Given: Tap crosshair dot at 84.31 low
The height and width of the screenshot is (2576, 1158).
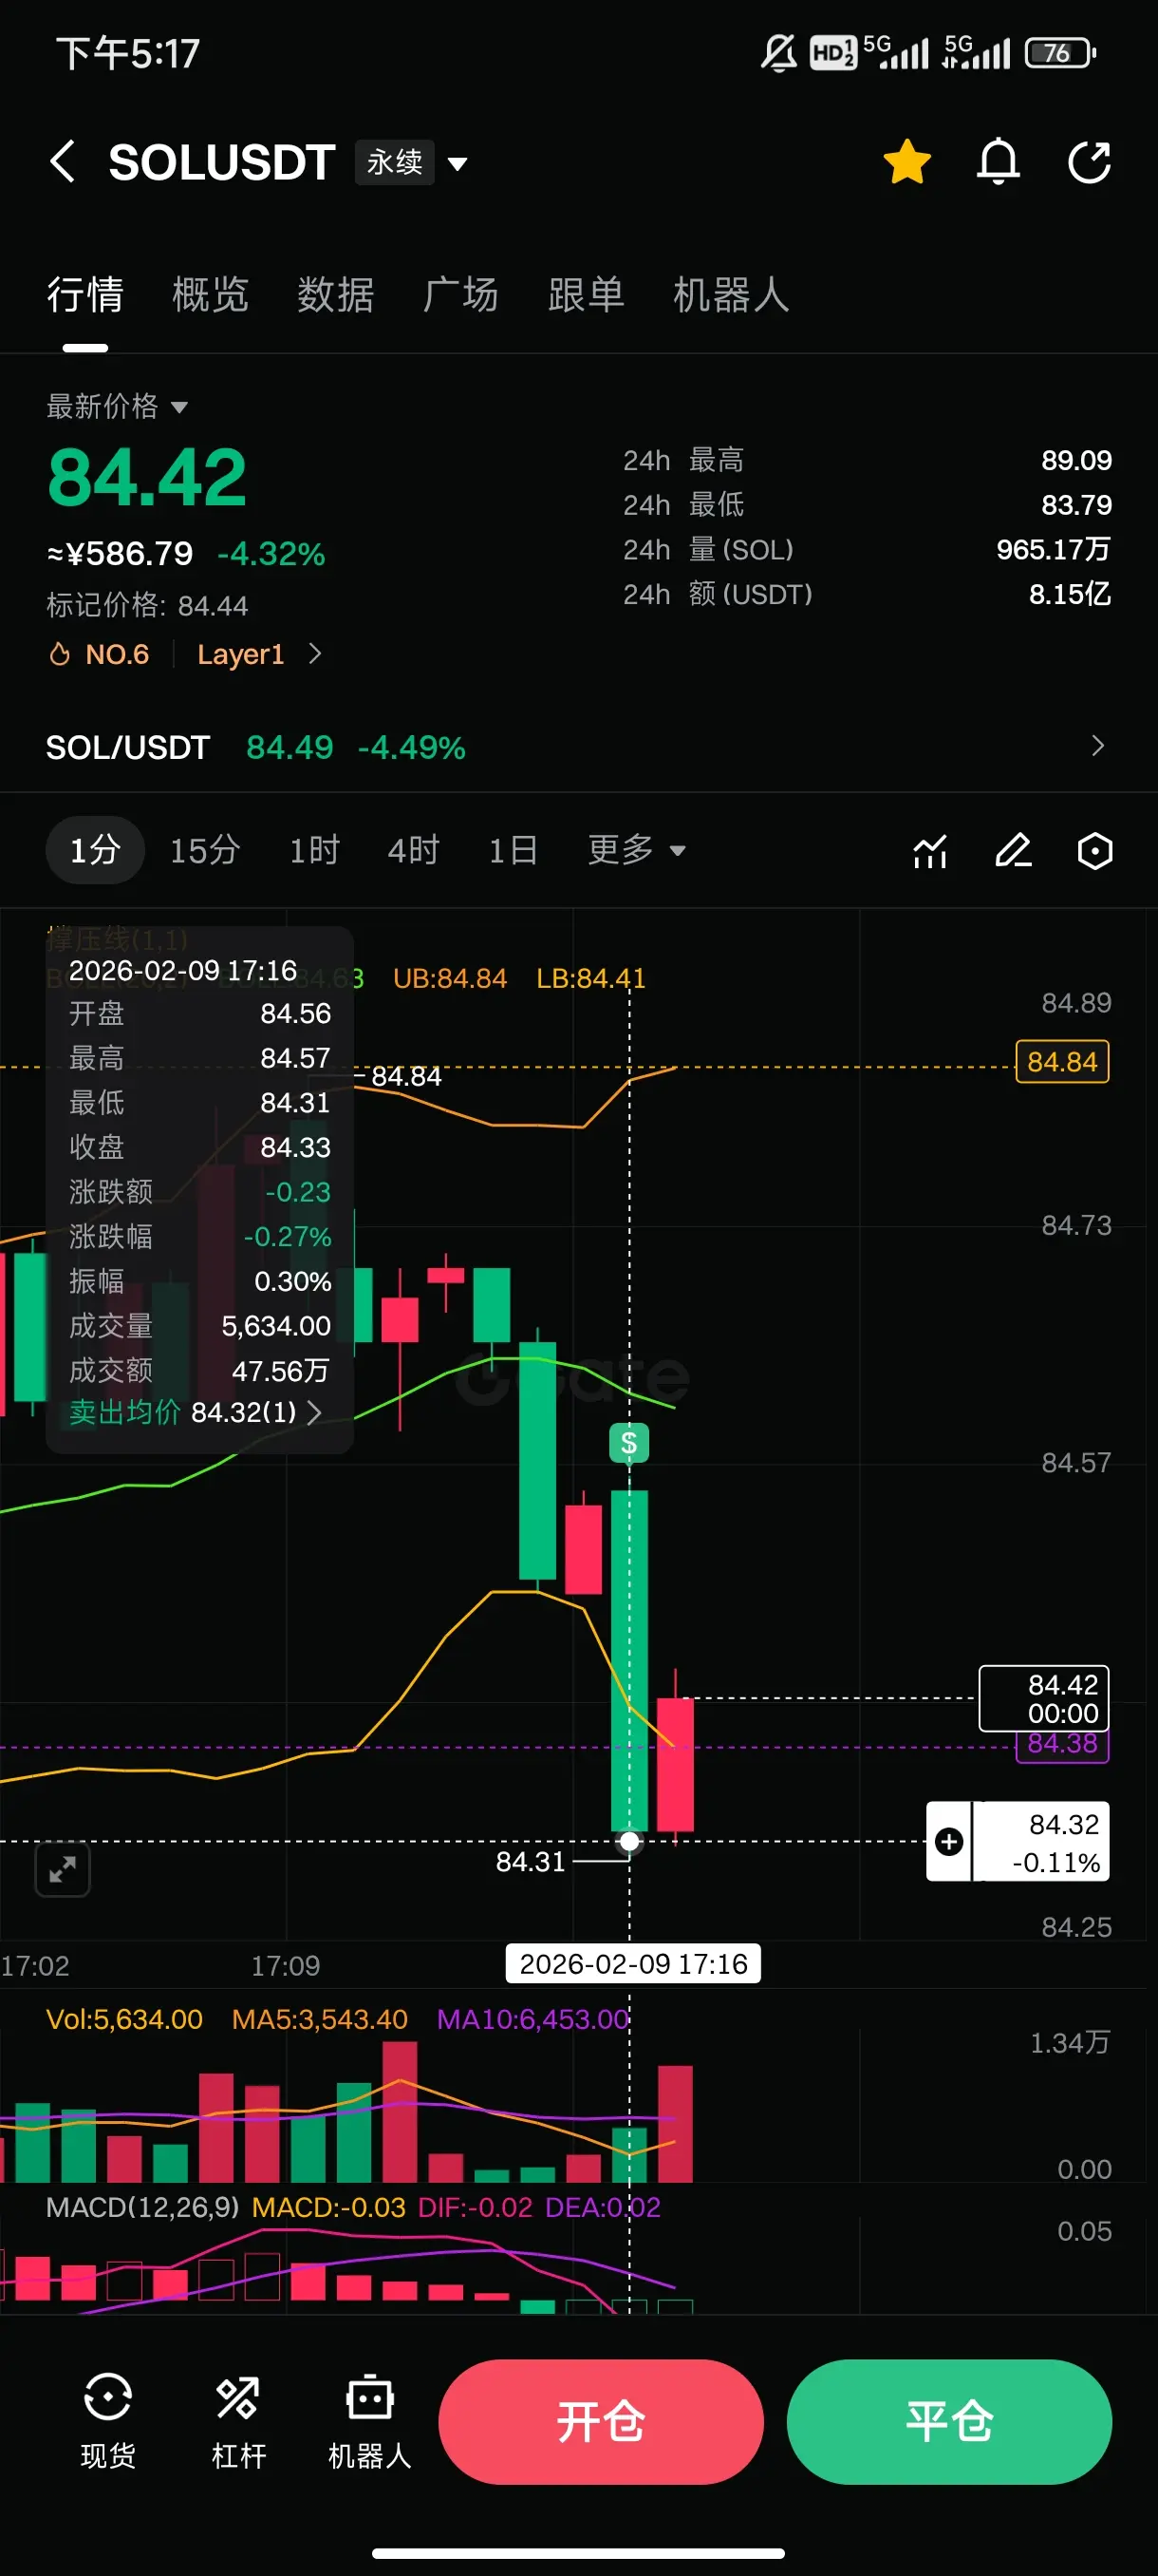Looking at the screenshot, I should coord(629,1841).
